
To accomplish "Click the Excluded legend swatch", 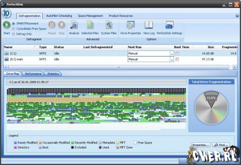I will pyautogui.click(x=72, y=147).
